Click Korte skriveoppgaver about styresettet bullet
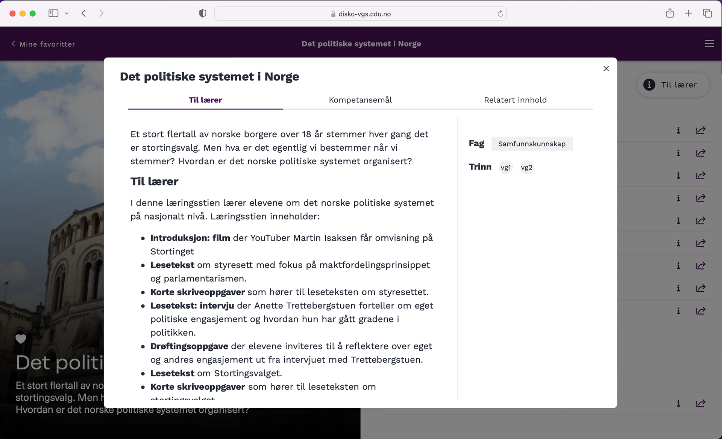The height and width of the screenshot is (439, 722). tap(289, 292)
